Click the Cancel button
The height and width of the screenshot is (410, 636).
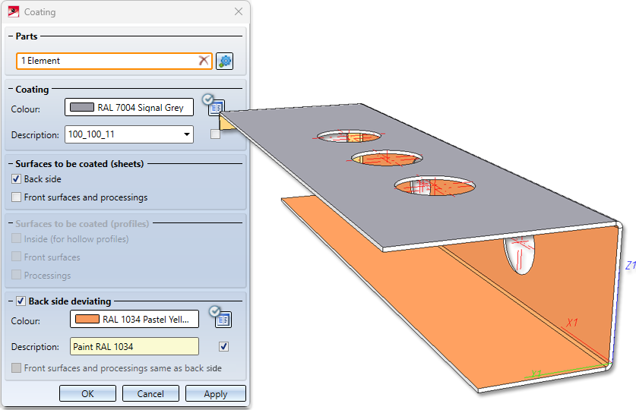pos(150,393)
